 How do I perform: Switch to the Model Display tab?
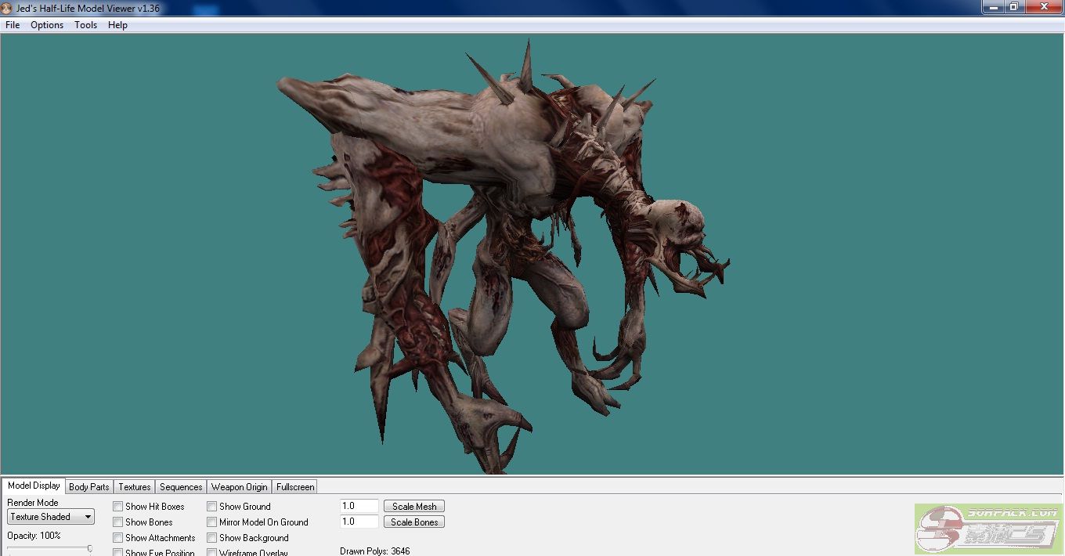[x=34, y=486]
